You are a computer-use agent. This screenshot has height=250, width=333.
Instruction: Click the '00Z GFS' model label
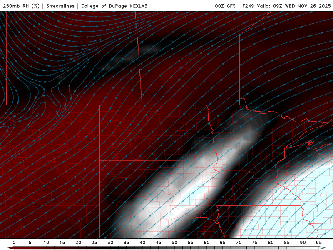click(225, 6)
